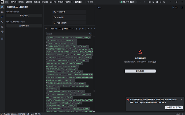Image resolution: width=185 pixels, height=115 pixels.
Task: Open the Remote Explorer monitor icon
Action: tap(2, 31)
